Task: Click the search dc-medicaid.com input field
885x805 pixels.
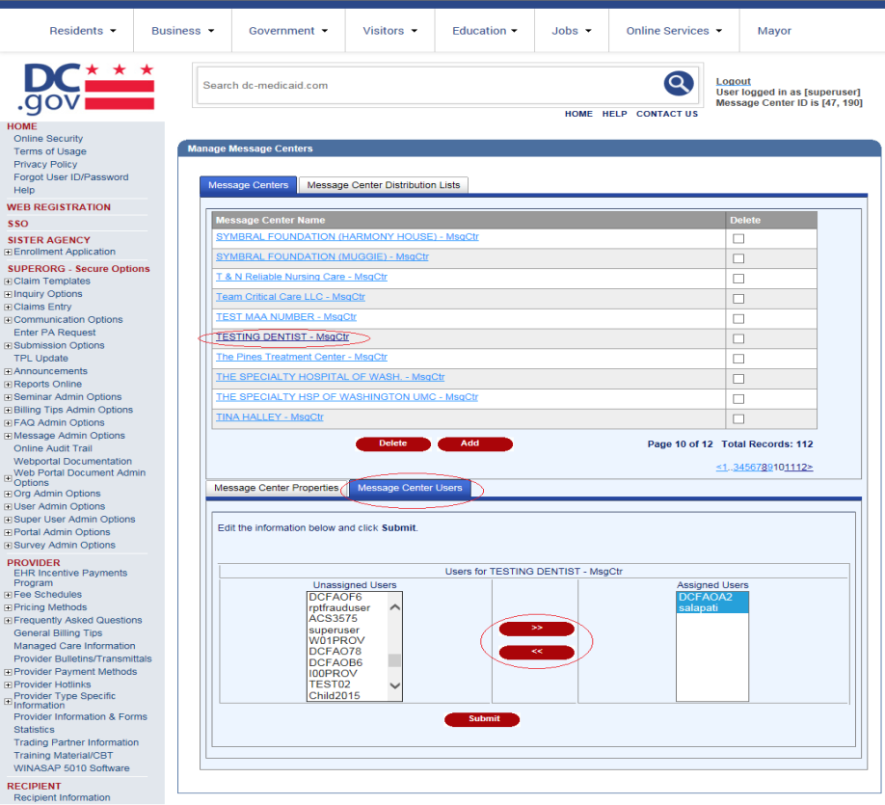Action: tap(424, 86)
